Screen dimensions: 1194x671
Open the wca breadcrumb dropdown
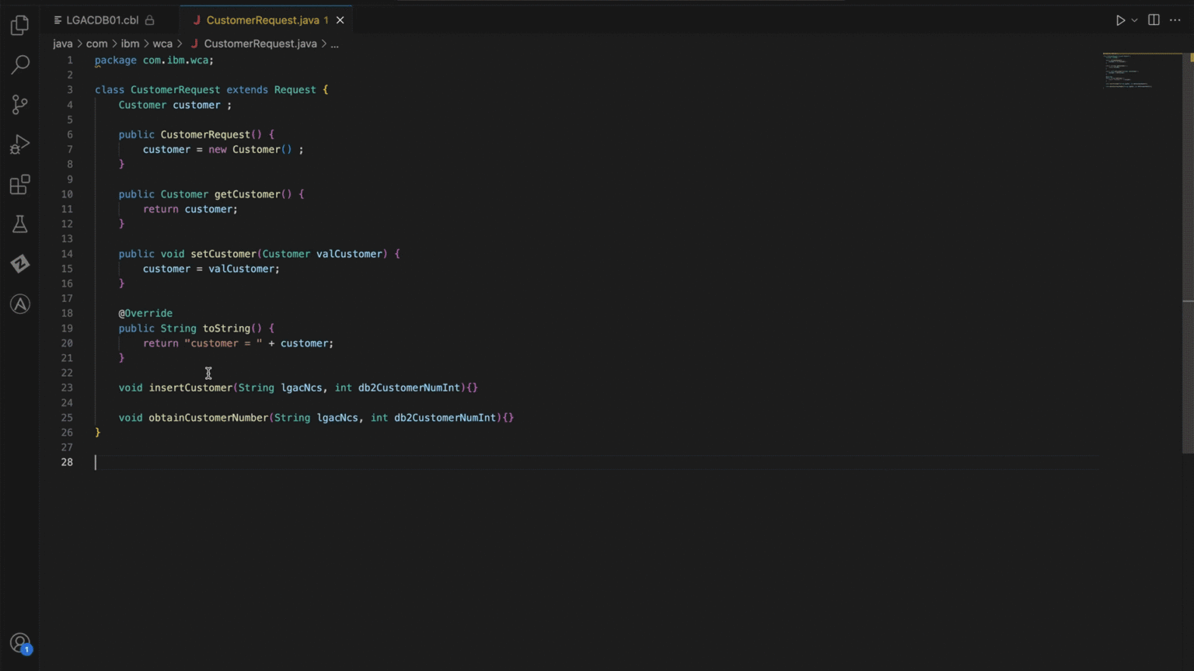click(x=162, y=43)
